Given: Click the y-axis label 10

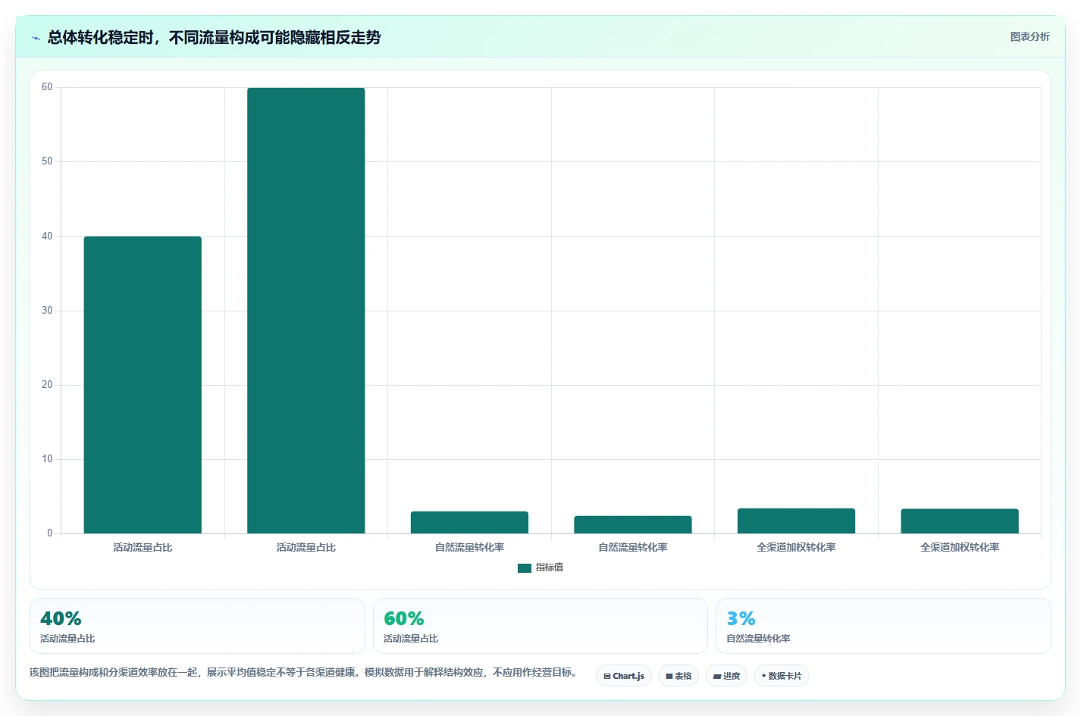Looking at the screenshot, I should tap(47, 459).
